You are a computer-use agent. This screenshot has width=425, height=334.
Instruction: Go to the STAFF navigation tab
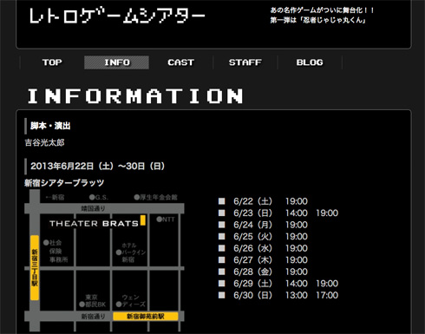[x=245, y=62]
